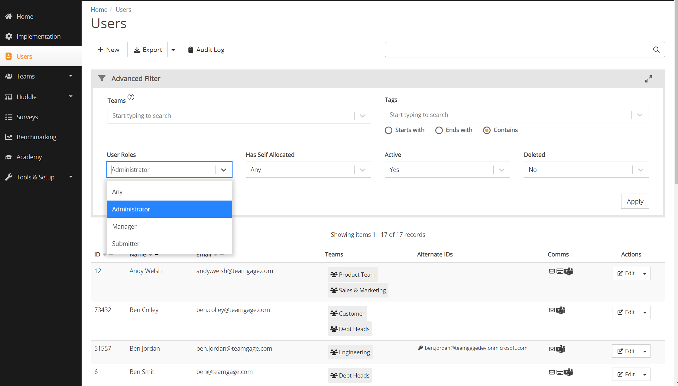Edit the Andy Welsh user
Viewport: 678px width, 386px height.
626,273
